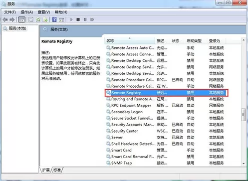Click the 服务(本地) header above description pane
Viewport: 248px width, 181px height.
click(59, 29)
